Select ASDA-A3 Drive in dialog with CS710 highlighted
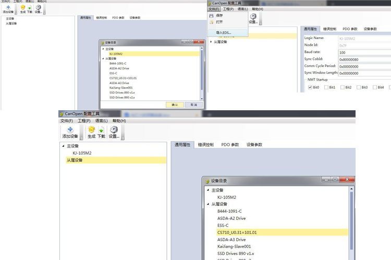The width and height of the screenshot is (391, 260). point(231,240)
